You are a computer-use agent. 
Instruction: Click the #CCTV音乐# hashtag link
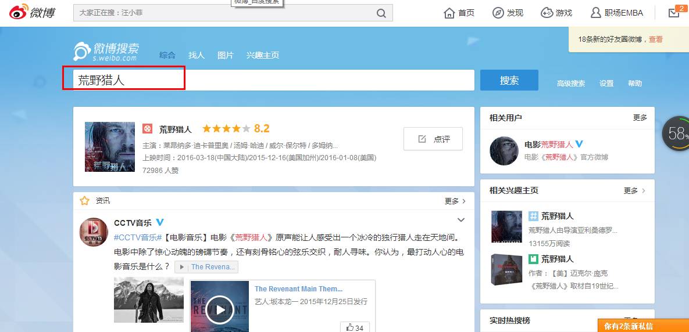click(138, 238)
